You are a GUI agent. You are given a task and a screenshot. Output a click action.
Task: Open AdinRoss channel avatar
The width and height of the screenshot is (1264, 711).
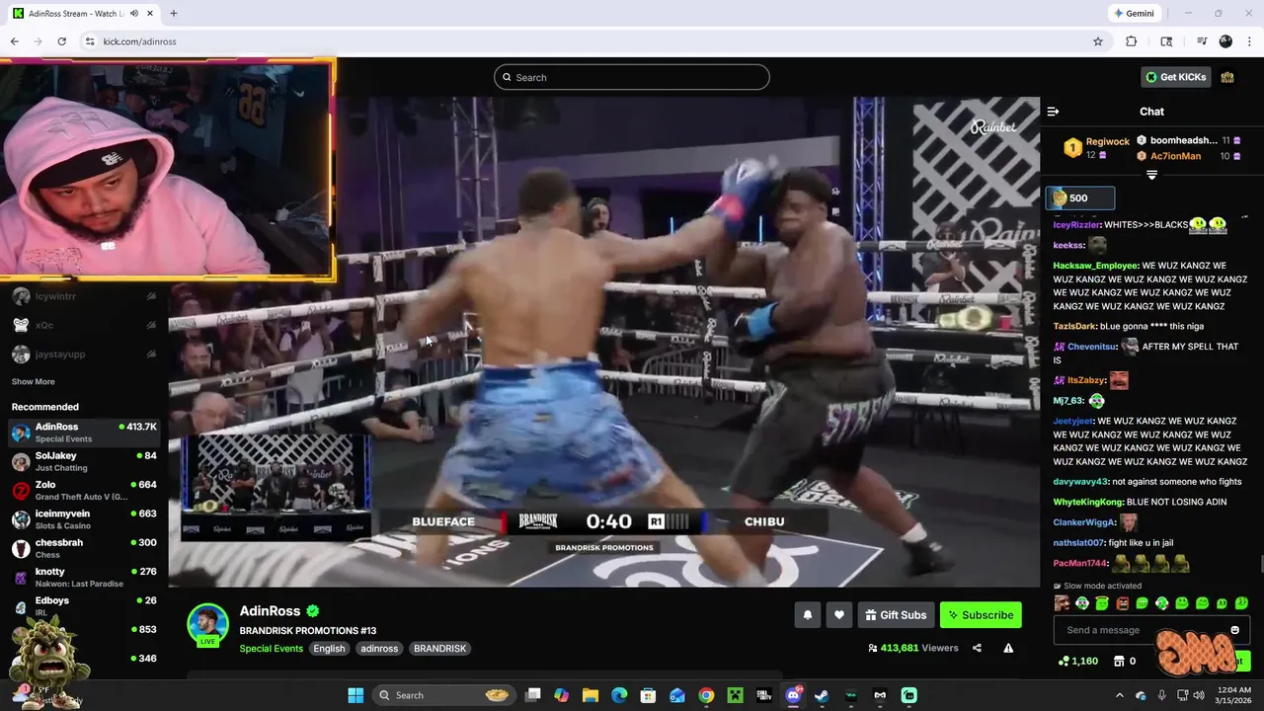(x=207, y=624)
